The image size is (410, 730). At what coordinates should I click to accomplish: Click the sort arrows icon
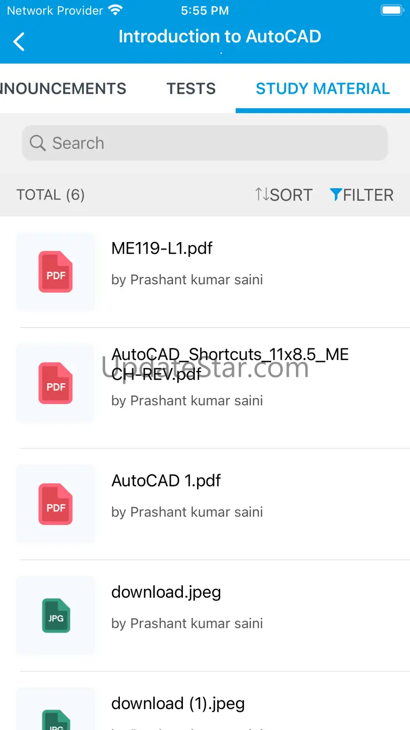click(261, 194)
